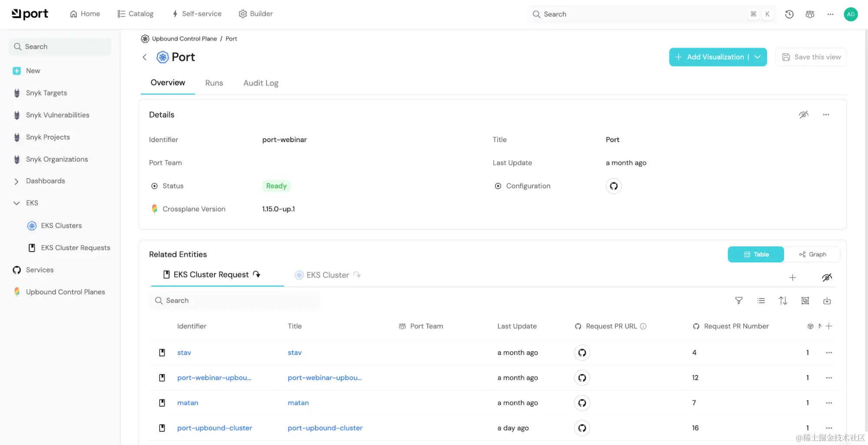This screenshot has width=868, height=445.
Task: Open the Overview tab
Action: pos(168,83)
